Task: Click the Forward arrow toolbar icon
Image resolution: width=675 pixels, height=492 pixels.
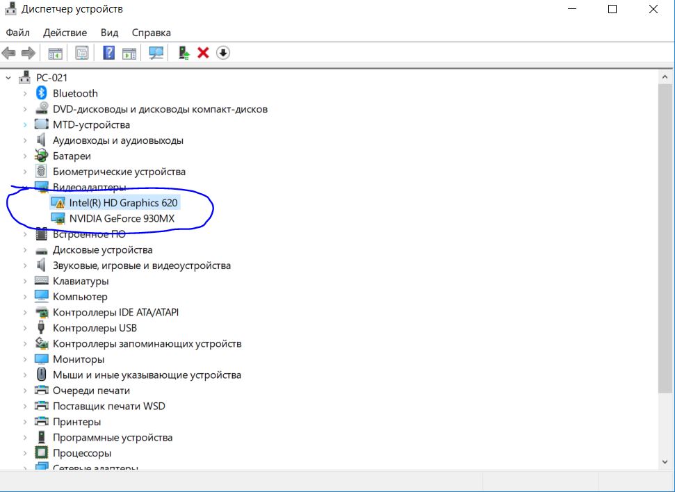Action: coord(28,53)
